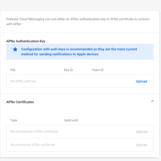
Task: Click the 'File' column header
Action: click(13, 70)
